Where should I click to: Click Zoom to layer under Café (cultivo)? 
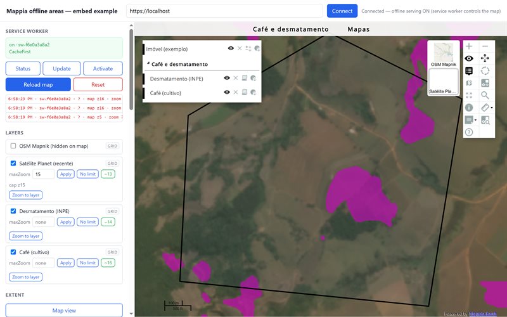coord(25,277)
